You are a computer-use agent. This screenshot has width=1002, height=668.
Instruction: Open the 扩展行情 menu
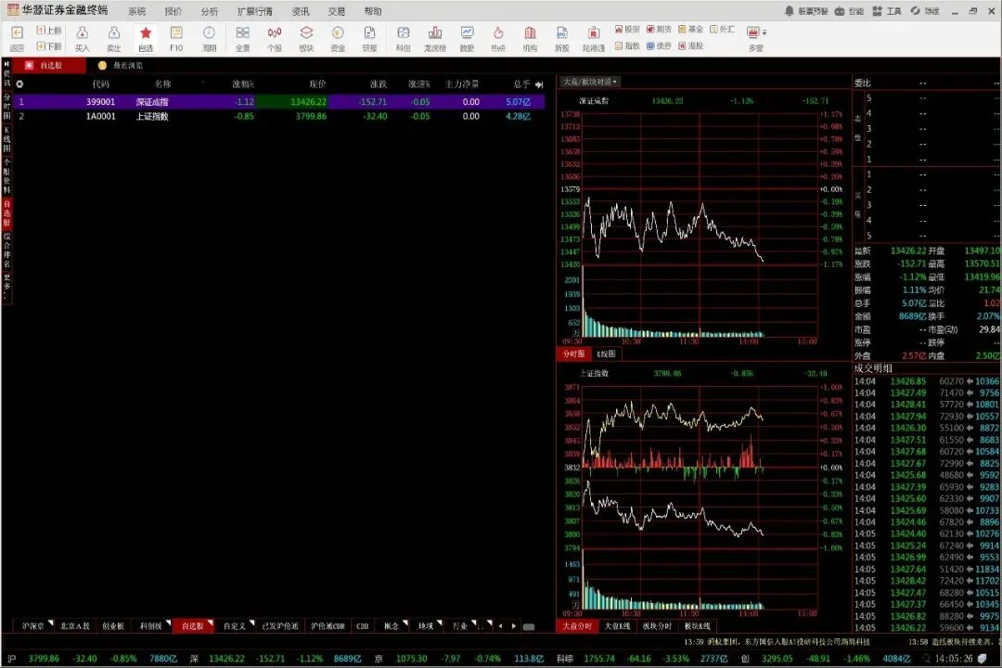pos(255,11)
